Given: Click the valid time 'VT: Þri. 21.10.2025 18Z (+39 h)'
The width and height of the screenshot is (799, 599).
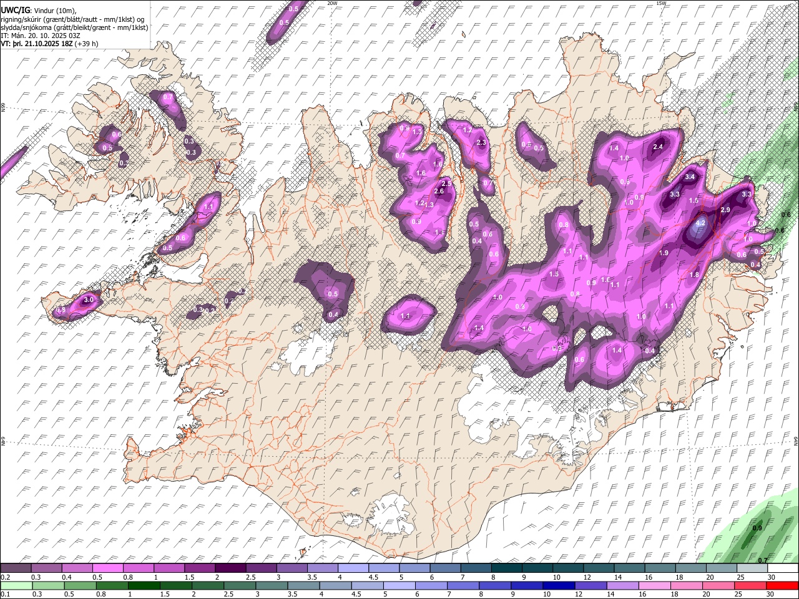Looking at the screenshot, I should [49, 44].
